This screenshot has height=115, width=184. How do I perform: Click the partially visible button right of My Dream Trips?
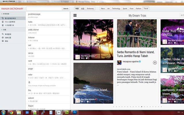(x=182, y=15)
